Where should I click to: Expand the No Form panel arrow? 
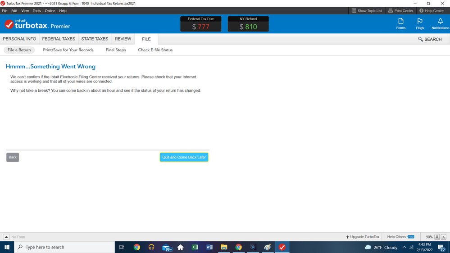6,237
